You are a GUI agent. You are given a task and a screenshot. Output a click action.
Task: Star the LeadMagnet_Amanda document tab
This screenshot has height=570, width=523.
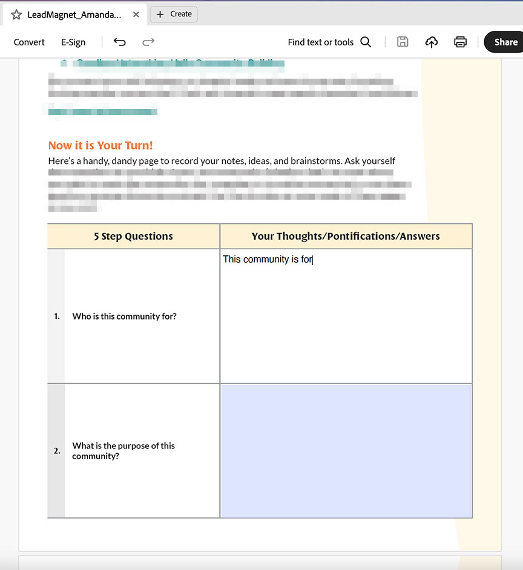[16, 15]
